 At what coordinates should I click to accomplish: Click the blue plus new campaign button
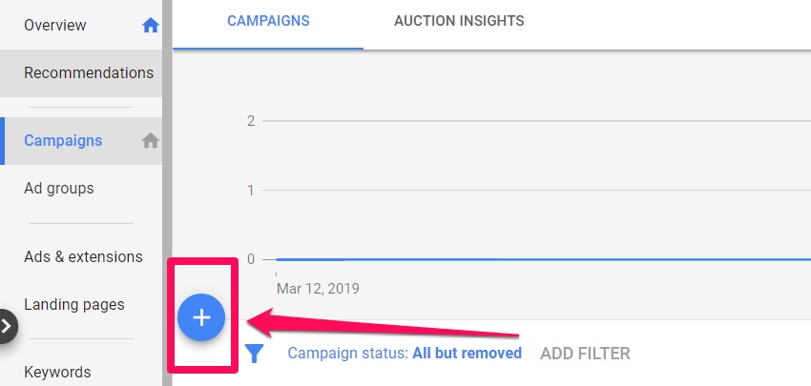201,317
